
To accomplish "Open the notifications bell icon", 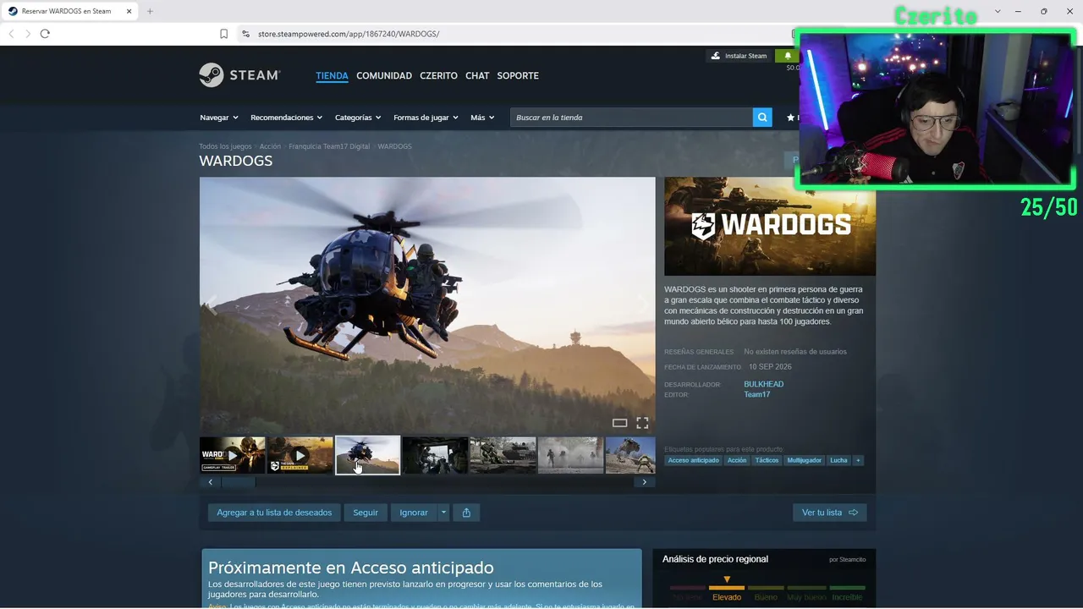I will click(788, 56).
